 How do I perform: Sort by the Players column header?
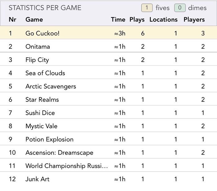point(194,19)
